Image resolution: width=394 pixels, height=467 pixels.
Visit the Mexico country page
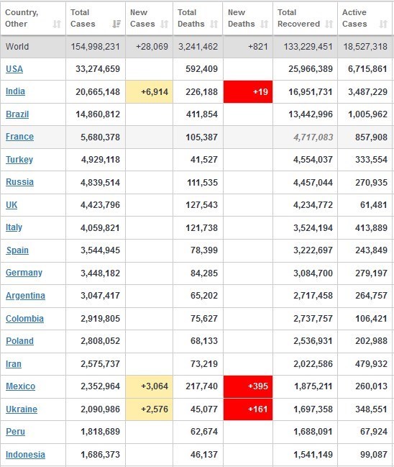21,386
